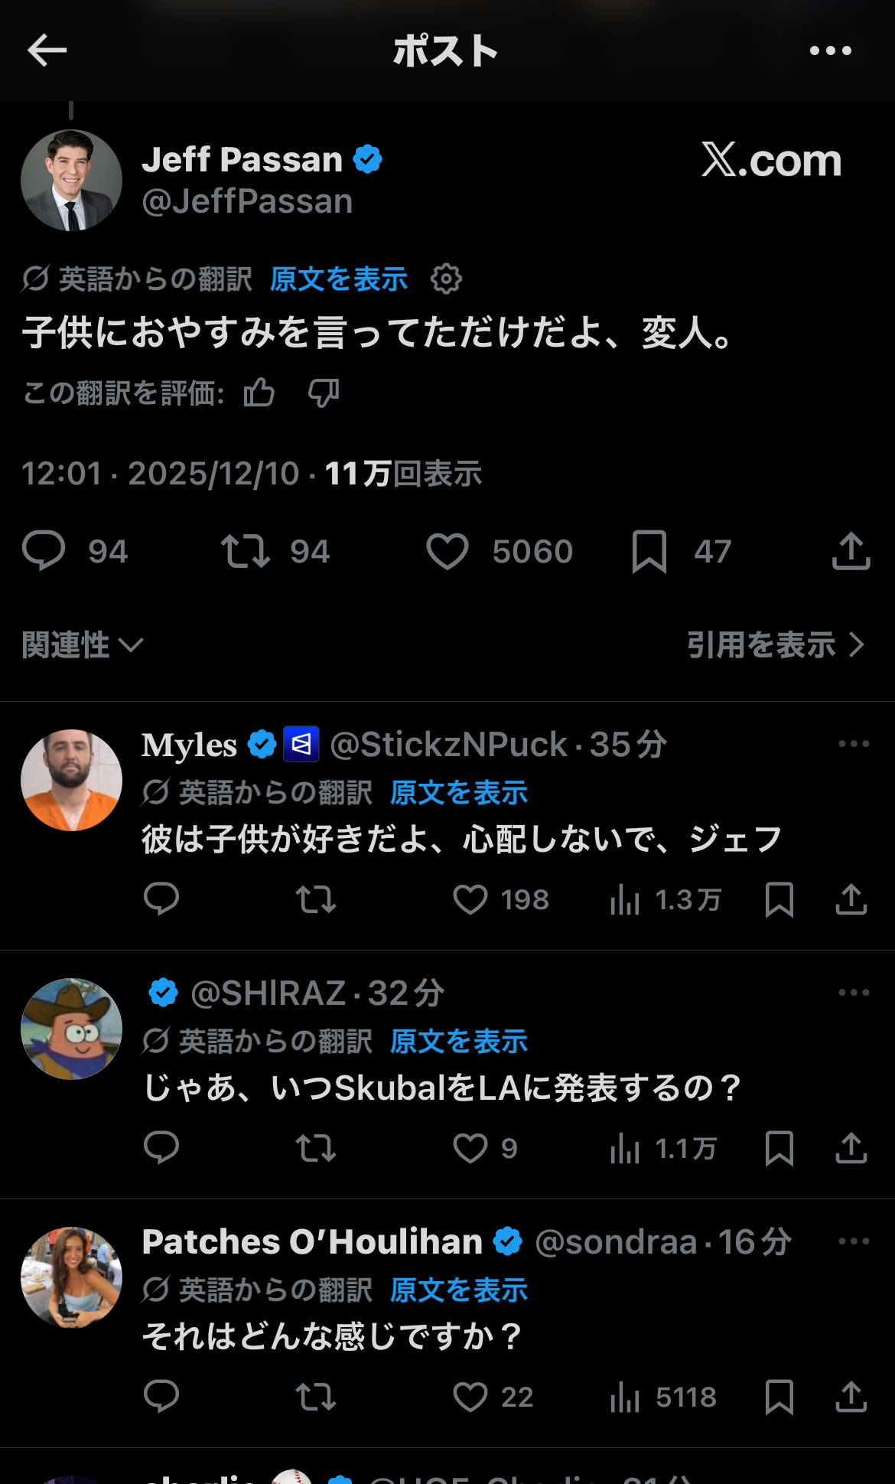The height and width of the screenshot is (1484, 895).
Task: Bookmark Jeff Passan's main post
Action: tap(649, 551)
